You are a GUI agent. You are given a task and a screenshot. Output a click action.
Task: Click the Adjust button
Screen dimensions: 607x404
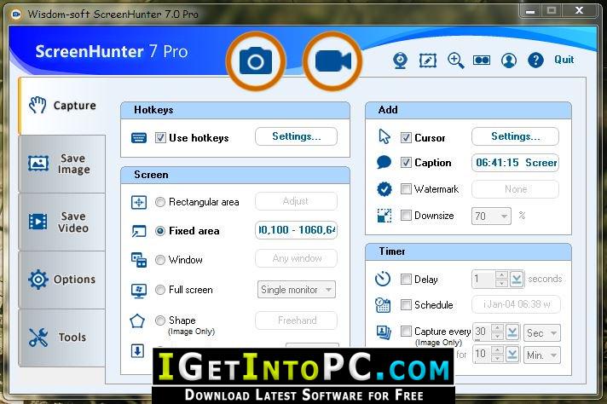[296, 201]
